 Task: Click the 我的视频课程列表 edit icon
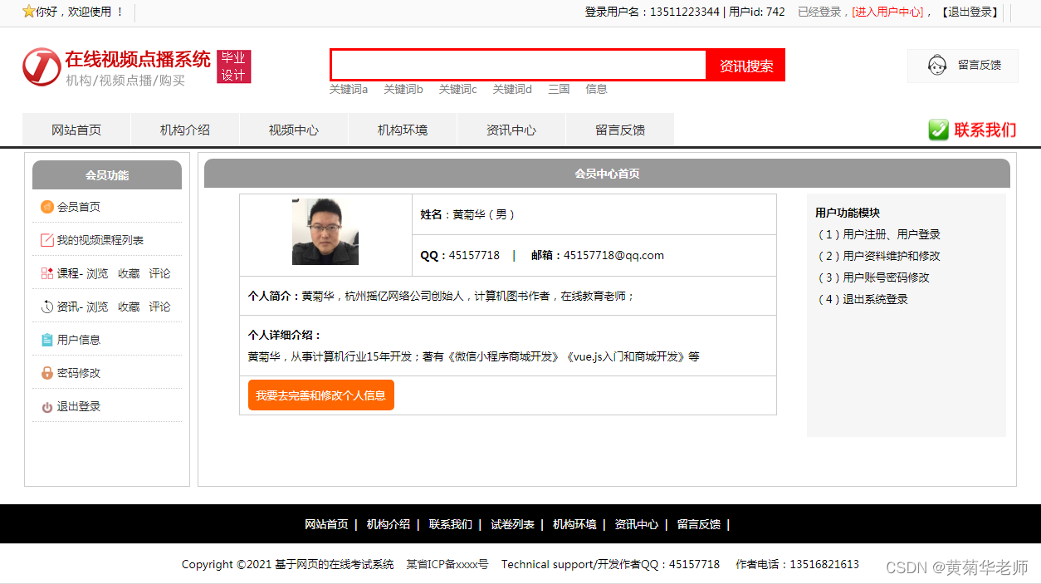pos(47,240)
